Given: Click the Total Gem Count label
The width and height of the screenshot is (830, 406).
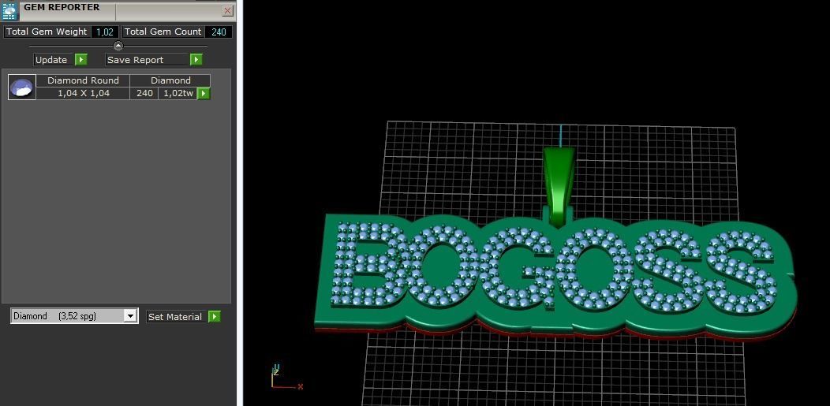Looking at the screenshot, I should click(x=163, y=32).
